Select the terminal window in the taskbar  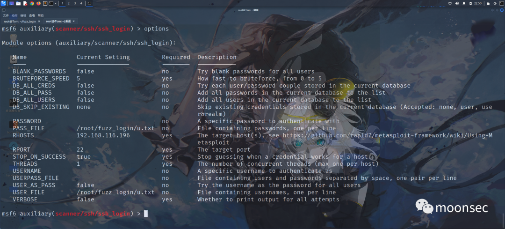[89, 3]
